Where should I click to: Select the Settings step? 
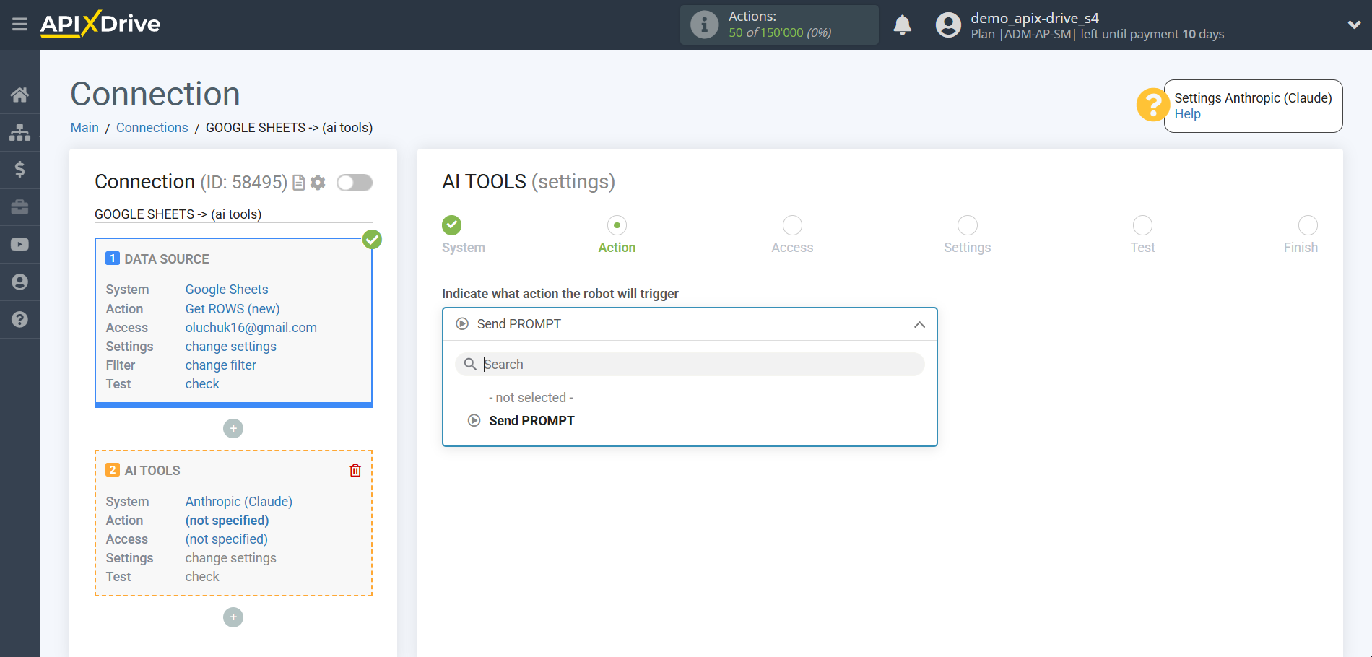click(x=968, y=225)
